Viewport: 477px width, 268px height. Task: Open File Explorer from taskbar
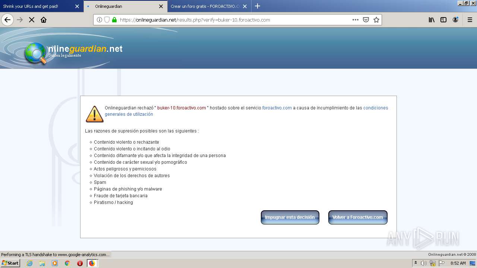[x=42, y=263]
